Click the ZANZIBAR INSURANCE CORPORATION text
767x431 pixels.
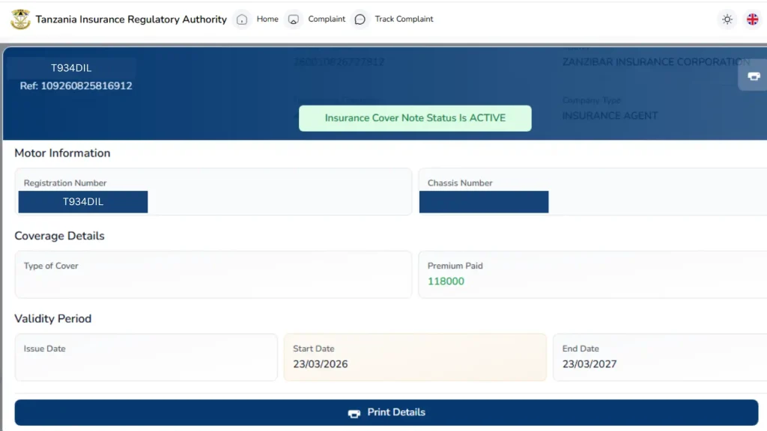[x=656, y=62]
